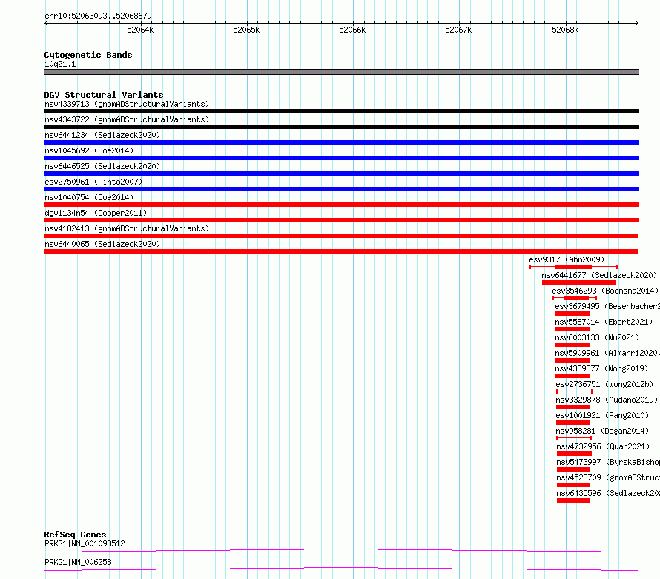Click the nsv6435596 (Sedlazeck) label
Viewport: 660px width, 579px height.
(x=608, y=493)
